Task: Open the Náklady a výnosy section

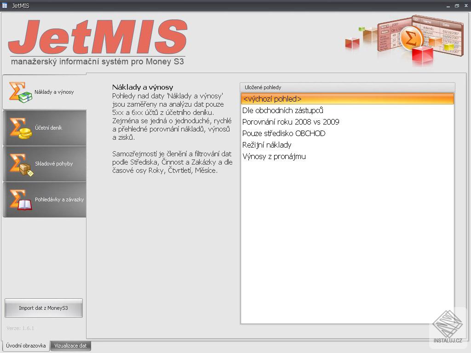Action: pos(45,92)
